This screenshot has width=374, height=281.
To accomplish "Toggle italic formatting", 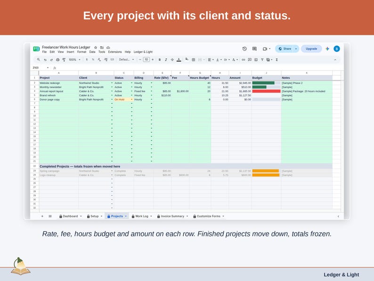I will [x=166, y=60].
